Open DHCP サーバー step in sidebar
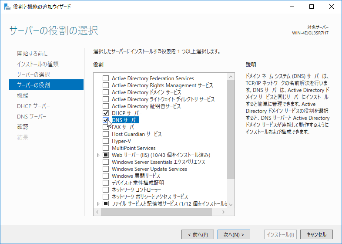342x244 pixels. 34,106
